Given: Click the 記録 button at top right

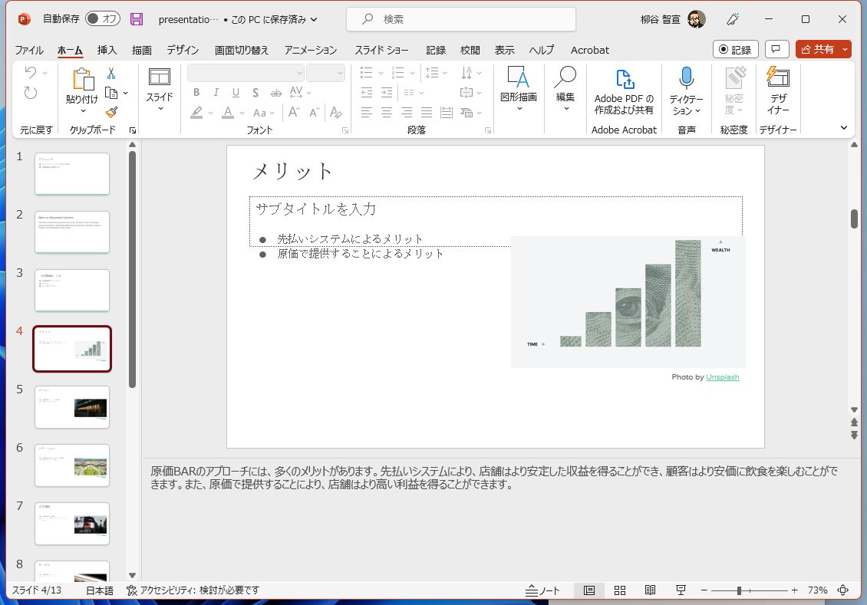Looking at the screenshot, I should pyautogui.click(x=735, y=49).
